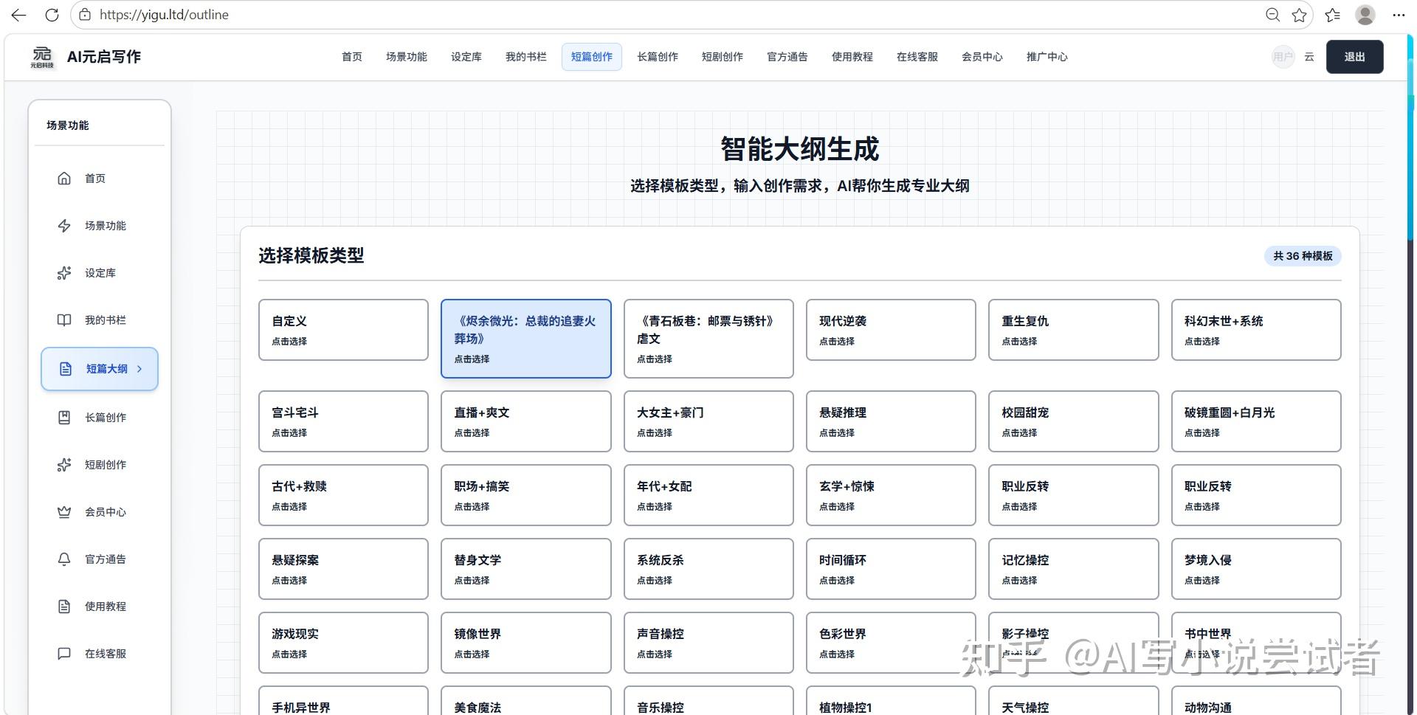Open 我的书栏 in the top navigation
1417x715 pixels.
(526, 57)
